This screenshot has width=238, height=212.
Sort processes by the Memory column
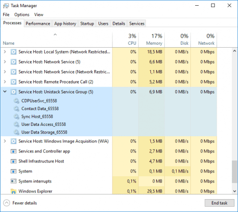tap(151, 40)
